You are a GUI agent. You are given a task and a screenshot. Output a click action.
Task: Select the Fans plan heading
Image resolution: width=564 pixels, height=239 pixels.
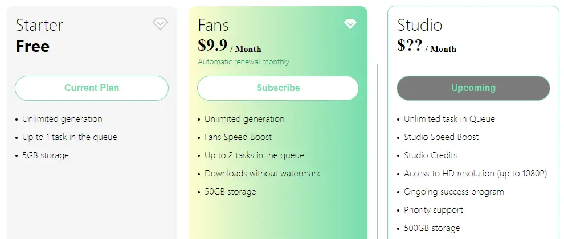213,25
